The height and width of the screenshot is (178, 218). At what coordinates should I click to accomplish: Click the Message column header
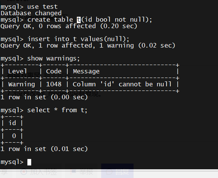click(86, 72)
